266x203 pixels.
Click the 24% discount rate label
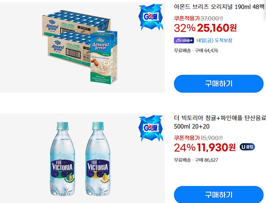pyautogui.click(x=185, y=147)
